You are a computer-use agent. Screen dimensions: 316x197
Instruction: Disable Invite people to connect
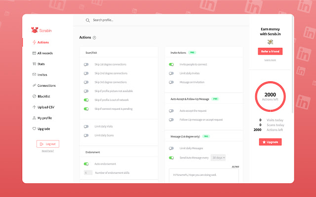click(x=171, y=65)
